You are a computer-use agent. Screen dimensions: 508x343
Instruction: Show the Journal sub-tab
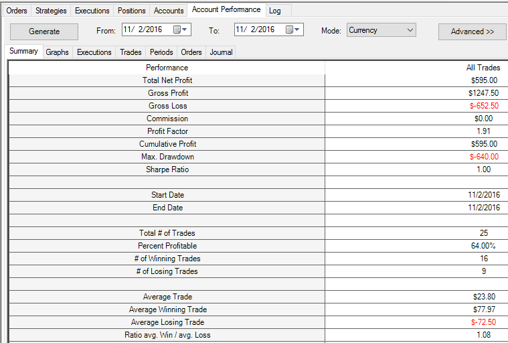tap(221, 52)
